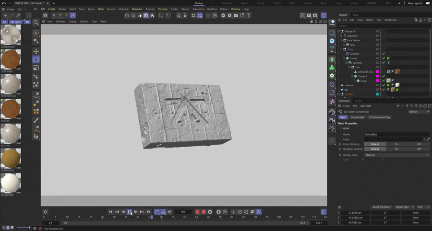This screenshot has height=231, width=432.
Task: Open the MoGraph menu
Action: [123, 9]
